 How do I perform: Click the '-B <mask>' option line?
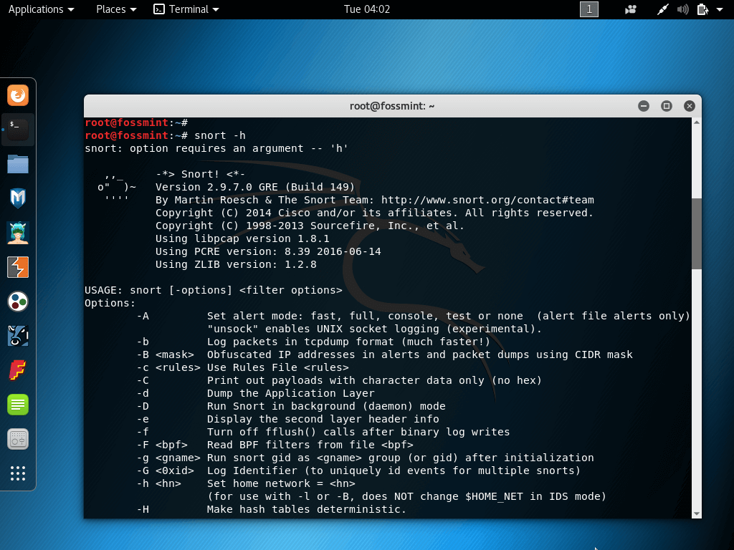(384, 355)
